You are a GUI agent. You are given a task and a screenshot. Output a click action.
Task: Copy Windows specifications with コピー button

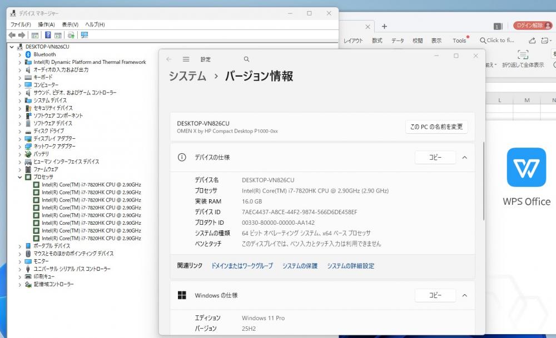point(435,295)
